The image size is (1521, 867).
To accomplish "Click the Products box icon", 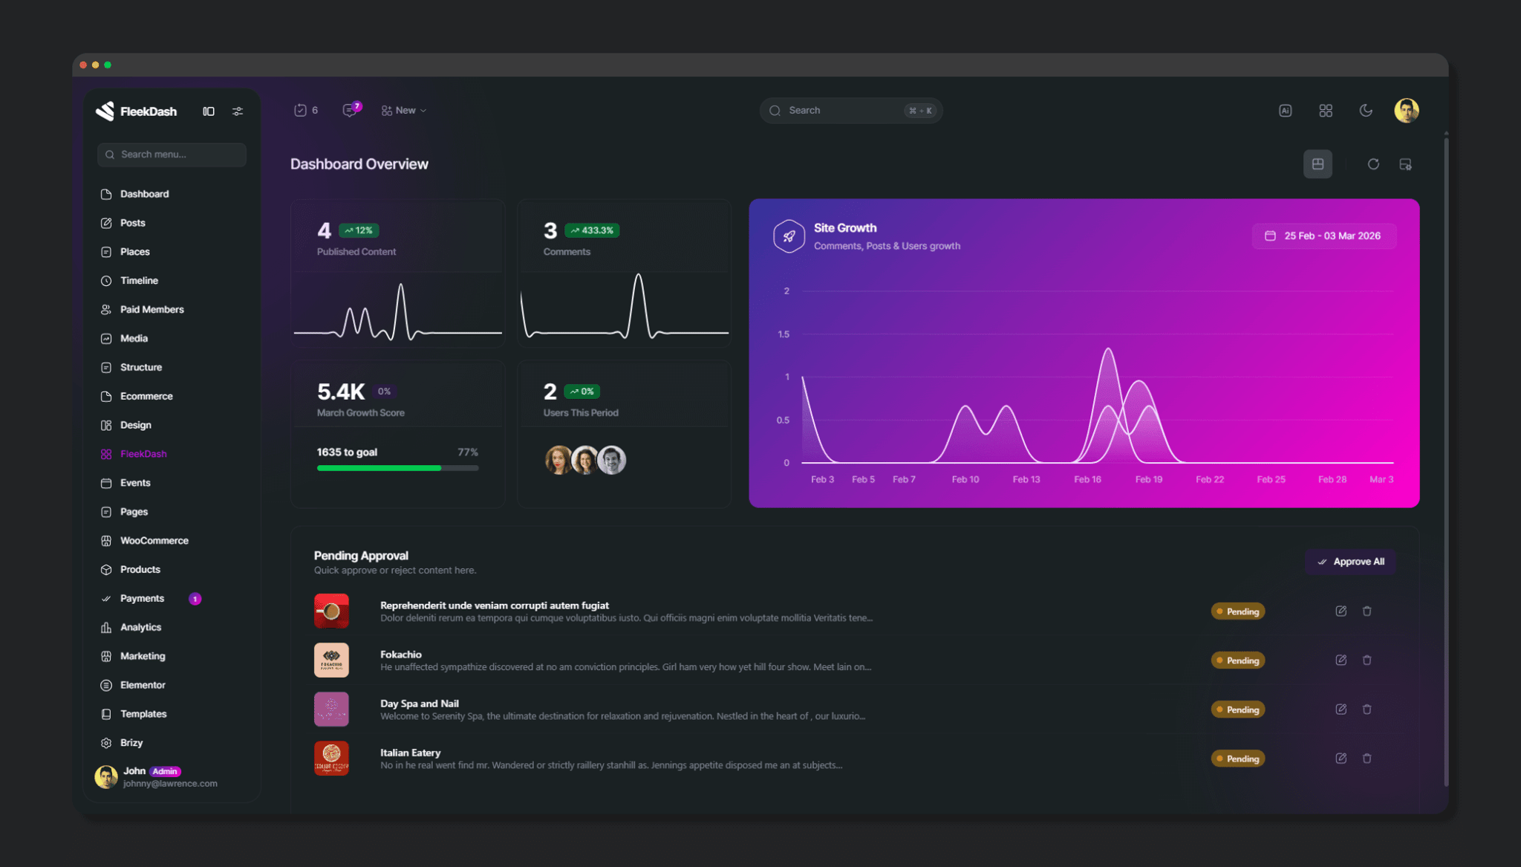I will pyautogui.click(x=106, y=570).
